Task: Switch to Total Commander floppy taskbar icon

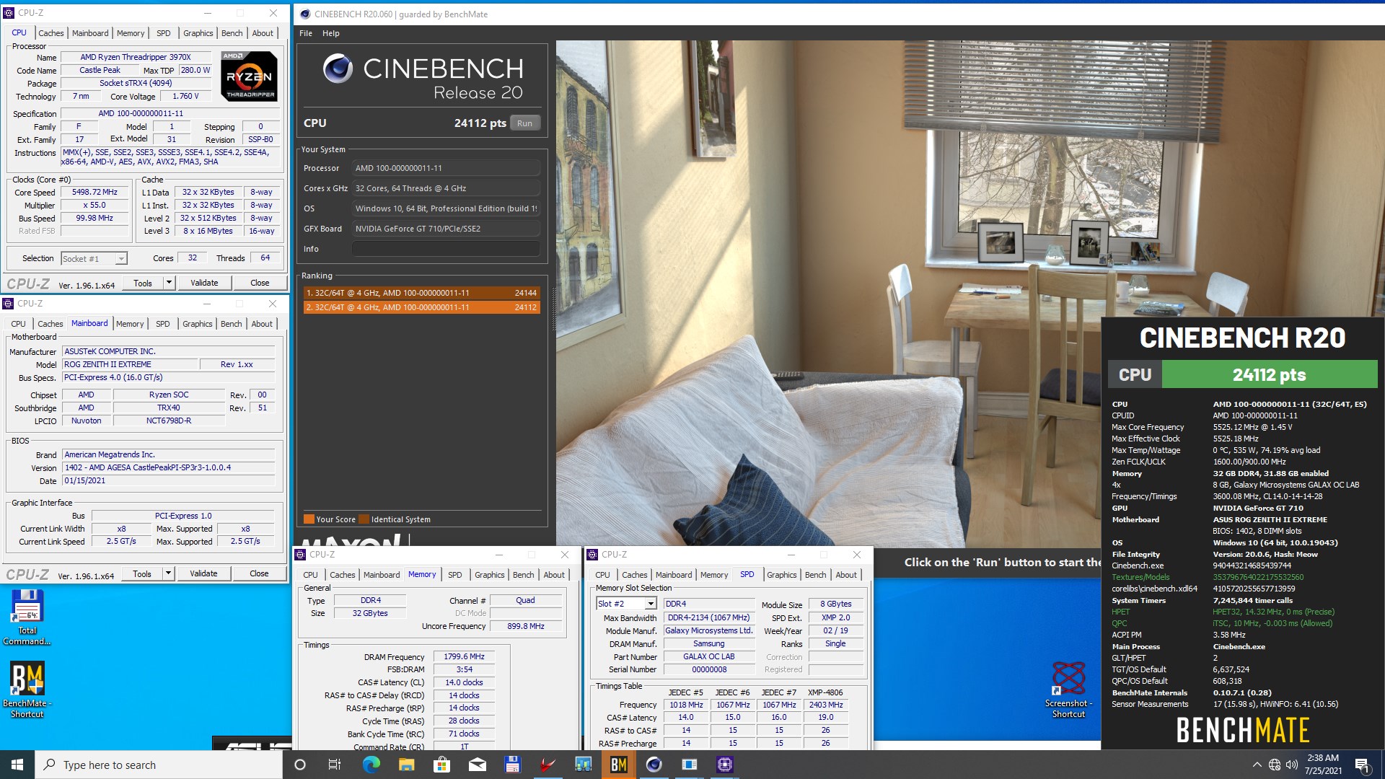Action: click(512, 765)
